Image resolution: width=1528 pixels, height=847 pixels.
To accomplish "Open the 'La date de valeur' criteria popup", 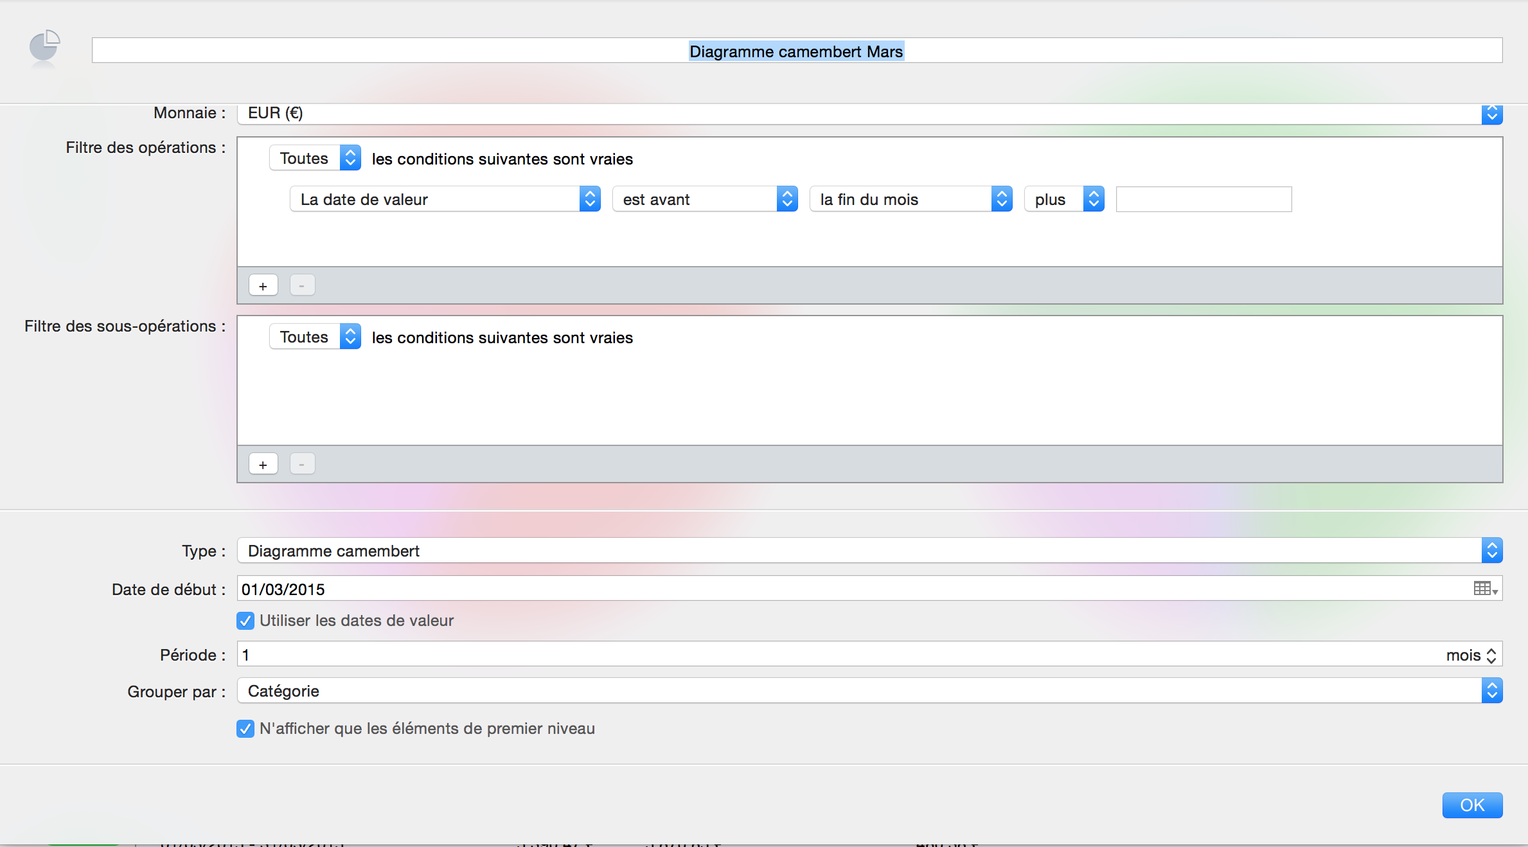I will pos(445,199).
